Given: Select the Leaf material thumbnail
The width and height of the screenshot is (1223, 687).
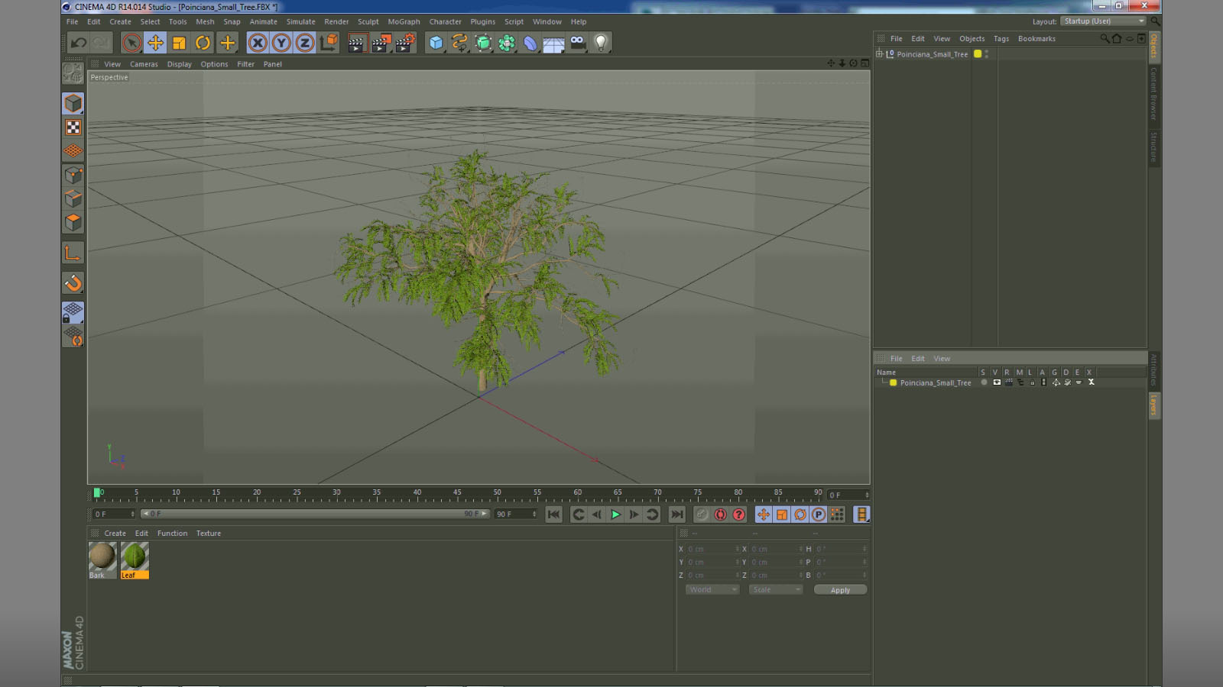Looking at the screenshot, I should click(135, 560).
